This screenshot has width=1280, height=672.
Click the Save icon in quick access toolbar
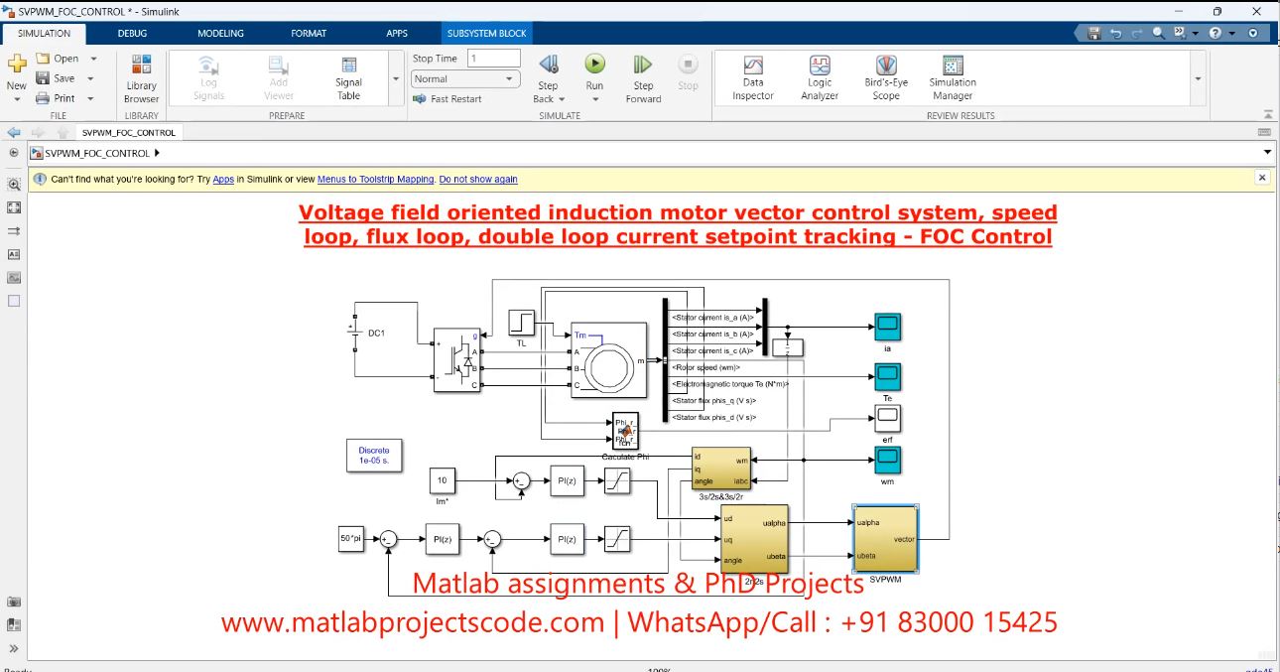(1093, 33)
